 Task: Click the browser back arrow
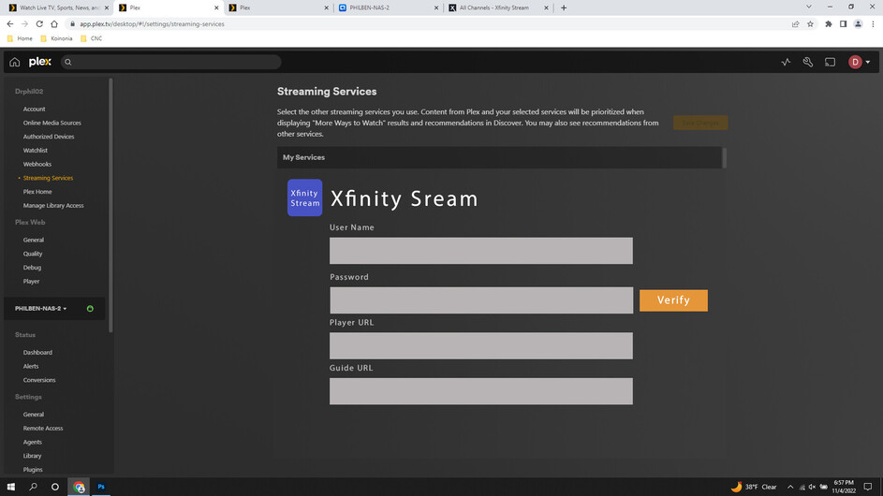(x=10, y=23)
